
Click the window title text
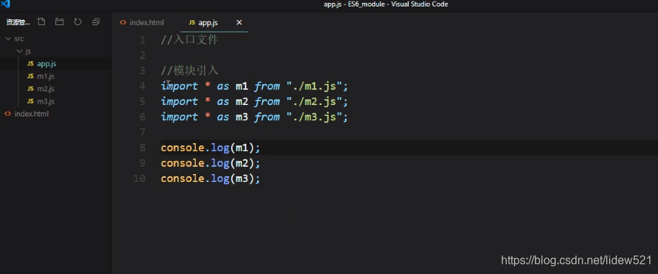pyautogui.click(x=386, y=4)
